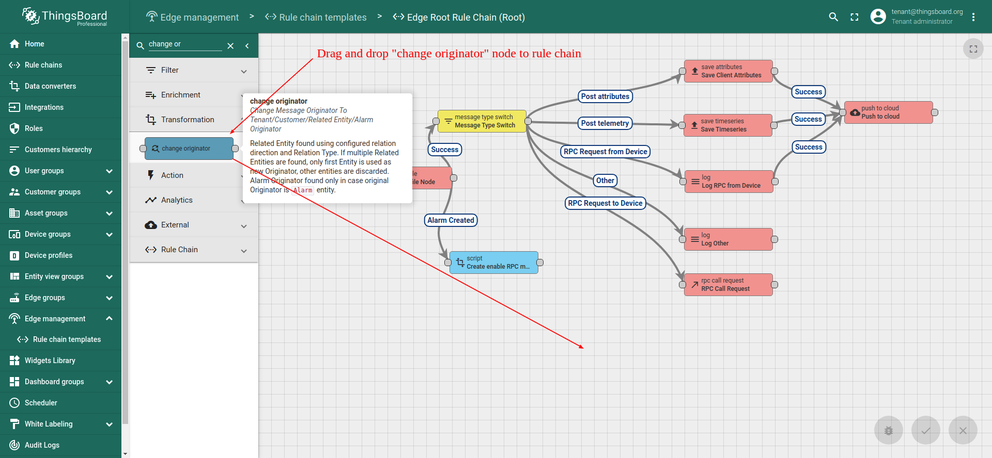Viewport: 992px width, 458px height.
Task: Focus the node search input field
Action: coord(185,44)
